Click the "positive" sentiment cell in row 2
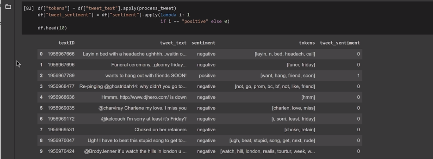Screen dimensions: 433x159 [x=207, y=76]
